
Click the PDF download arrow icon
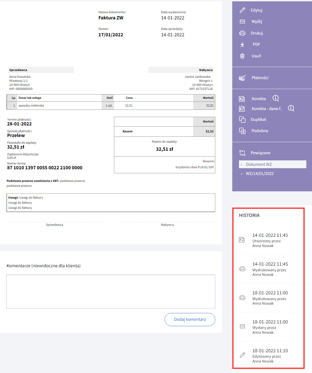point(242,44)
